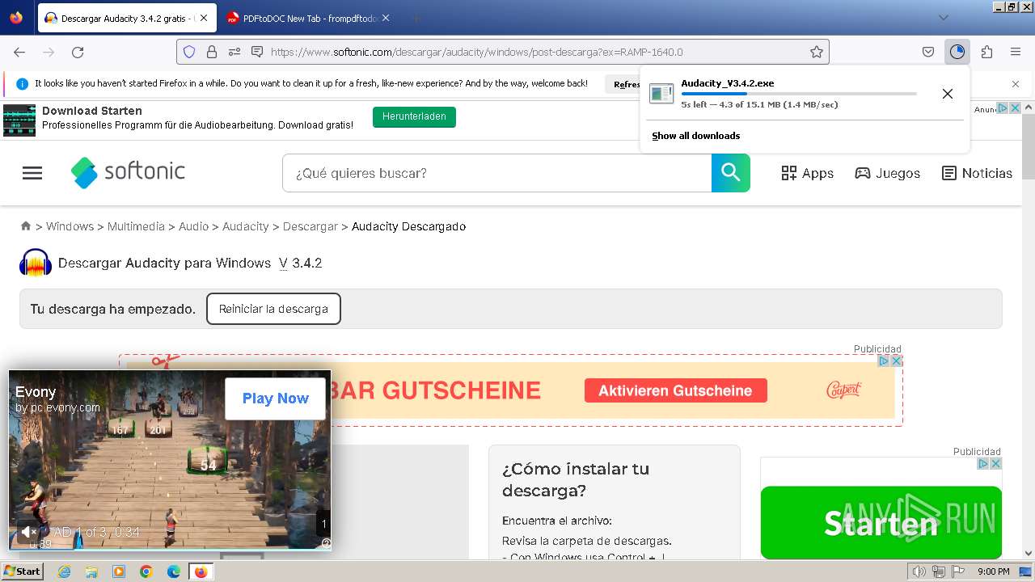Click Aktivieren Gutscheine button

[x=675, y=390]
